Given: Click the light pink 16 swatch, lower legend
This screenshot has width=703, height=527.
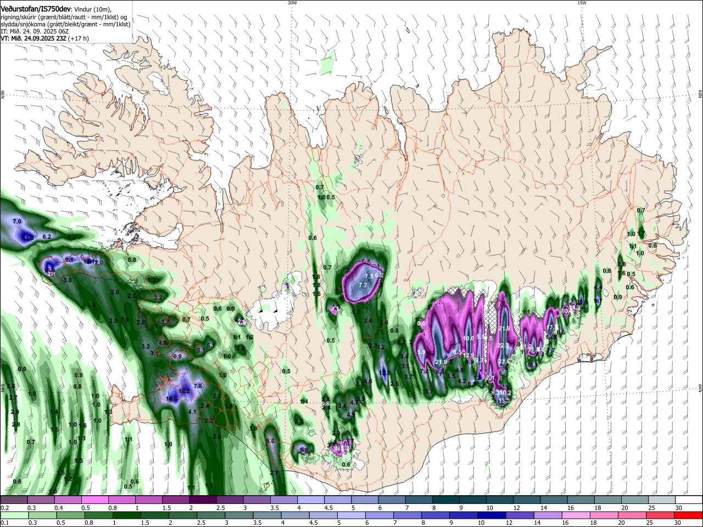Looking at the screenshot, I should coord(576,515).
